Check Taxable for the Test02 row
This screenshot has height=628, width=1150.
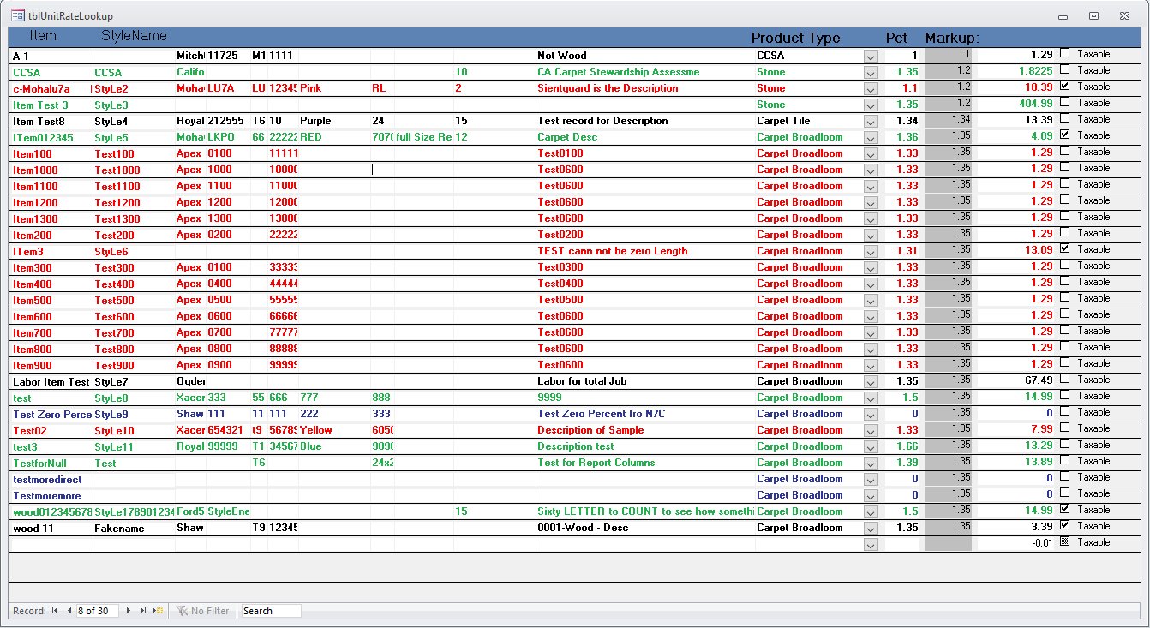[1065, 428]
